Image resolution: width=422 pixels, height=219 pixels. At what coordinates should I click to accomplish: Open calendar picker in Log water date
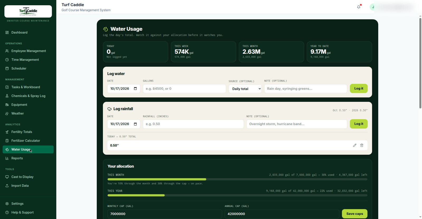click(135, 88)
